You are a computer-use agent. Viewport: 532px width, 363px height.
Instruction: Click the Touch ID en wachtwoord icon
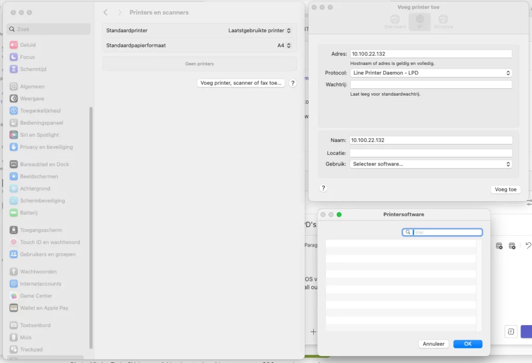point(14,242)
